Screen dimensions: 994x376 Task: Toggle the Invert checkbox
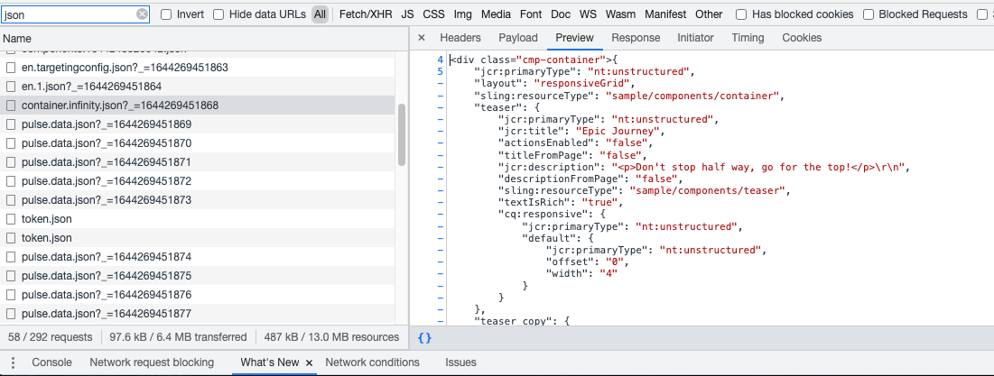tap(166, 14)
